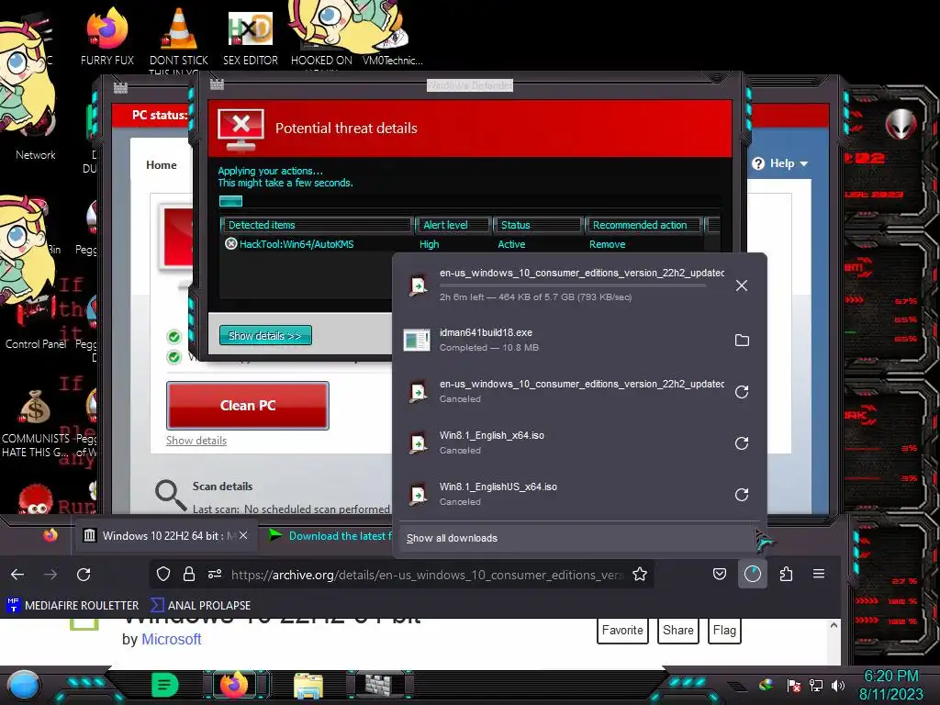Retry the Win8.1_EnglishUS_x64.iso download
The image size is (940, 705).
tap(742, 495)
